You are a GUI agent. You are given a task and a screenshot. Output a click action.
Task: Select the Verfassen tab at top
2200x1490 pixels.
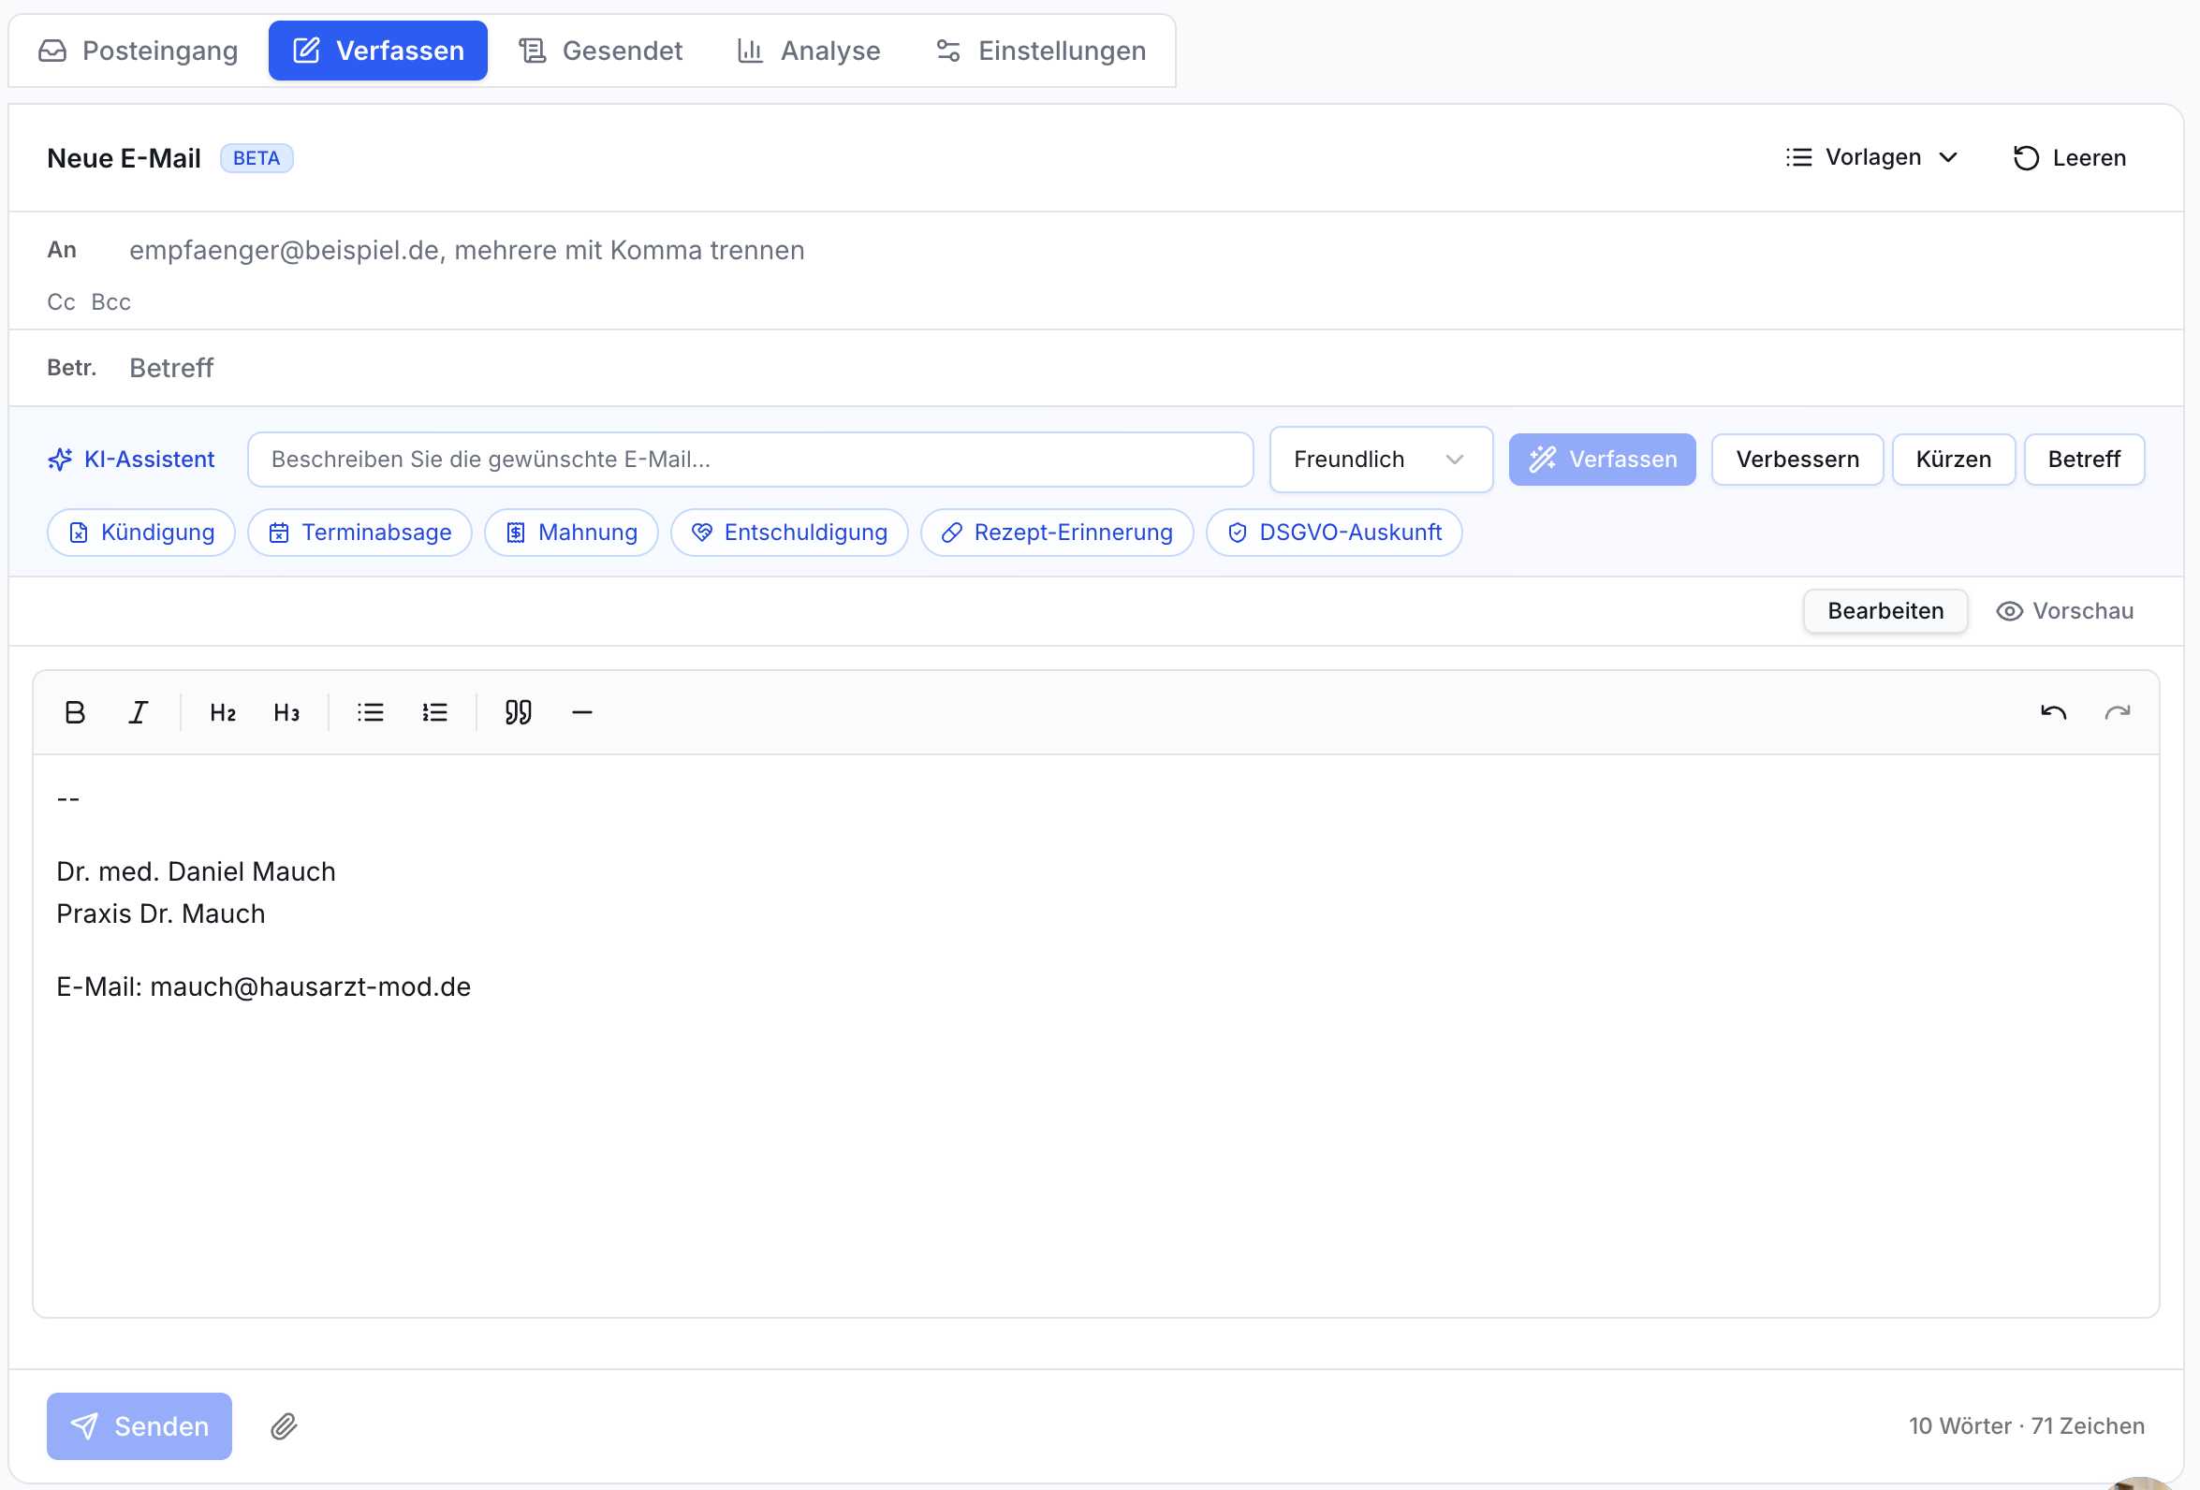pyautogui.click(x=377, y=51)
